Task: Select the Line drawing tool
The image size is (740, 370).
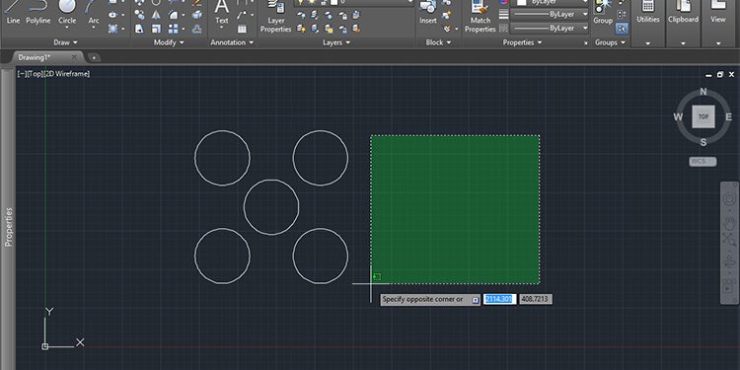Action: 13,12
